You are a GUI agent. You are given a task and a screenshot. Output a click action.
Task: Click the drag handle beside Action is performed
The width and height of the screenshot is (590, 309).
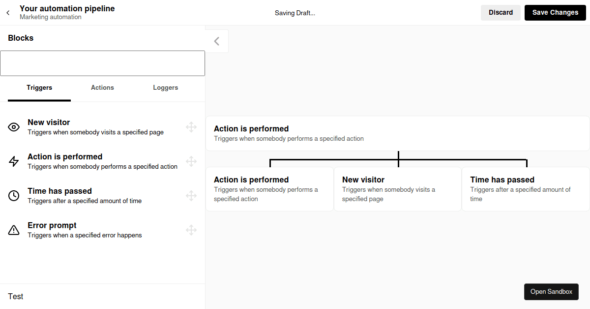(191, 161)
